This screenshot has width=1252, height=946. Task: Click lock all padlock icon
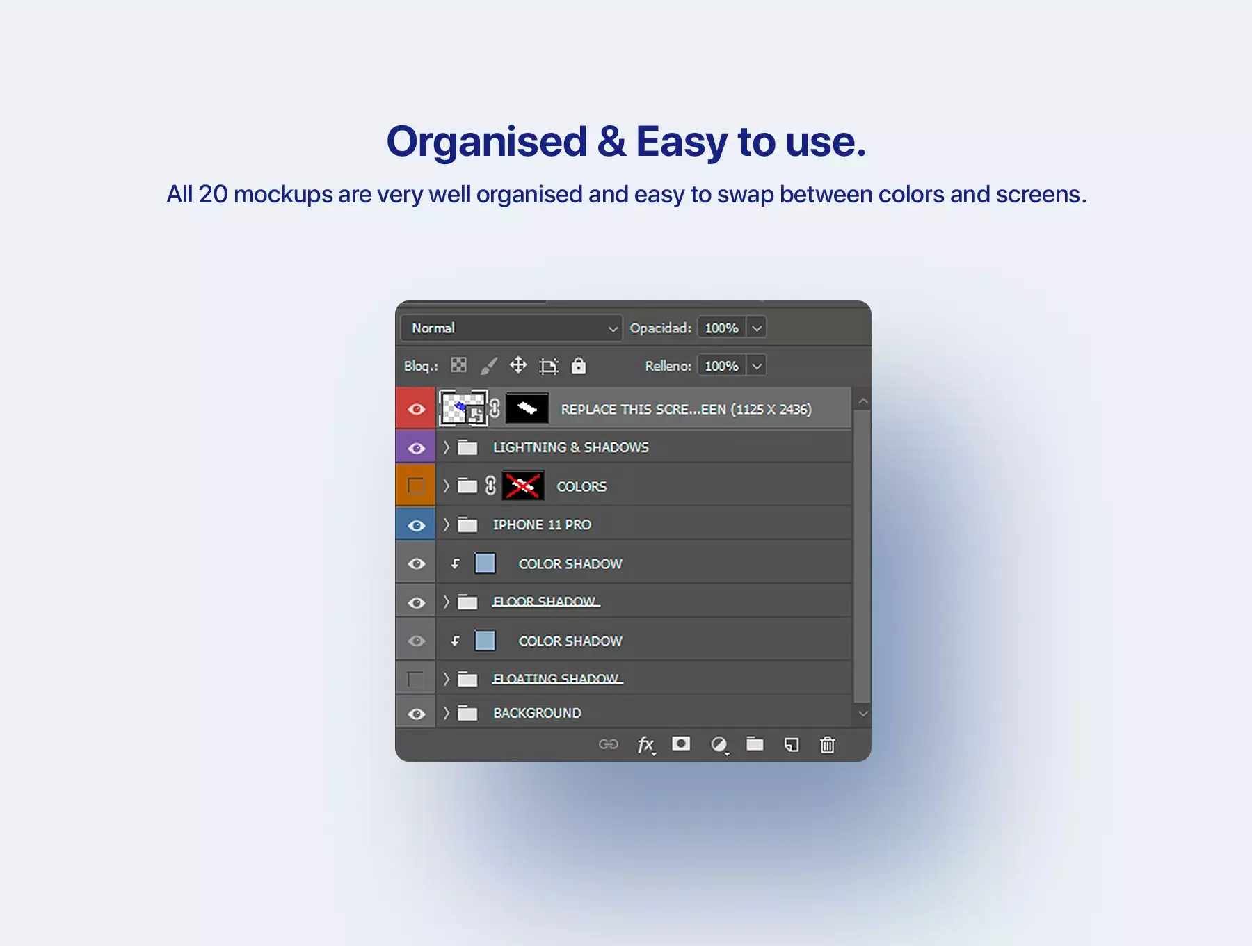pyautogui.click(x=579, y=365)
